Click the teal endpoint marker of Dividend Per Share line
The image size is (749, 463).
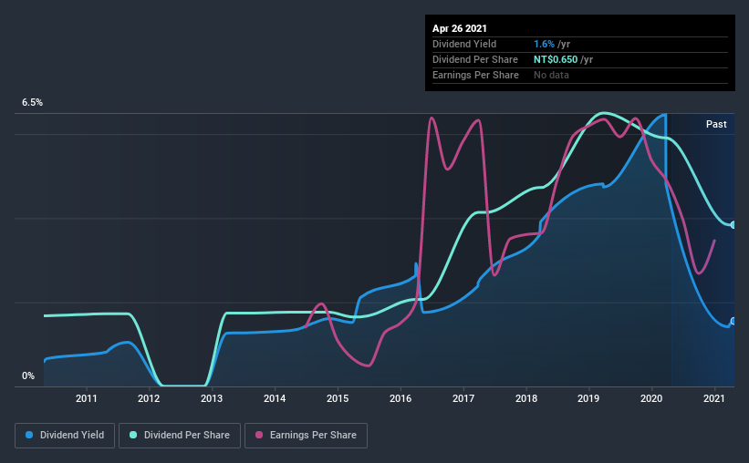point(733,225)
